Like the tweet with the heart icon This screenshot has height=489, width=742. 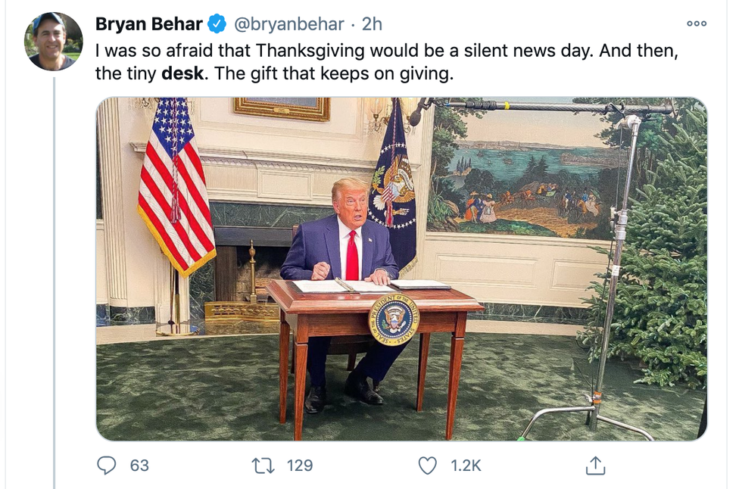pyautogui.click(x=428, y=465)
